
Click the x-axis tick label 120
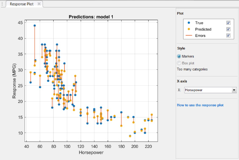pos(81,147)
